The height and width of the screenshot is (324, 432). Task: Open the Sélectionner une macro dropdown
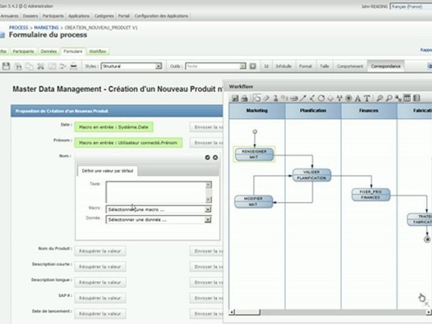[159, 210]
